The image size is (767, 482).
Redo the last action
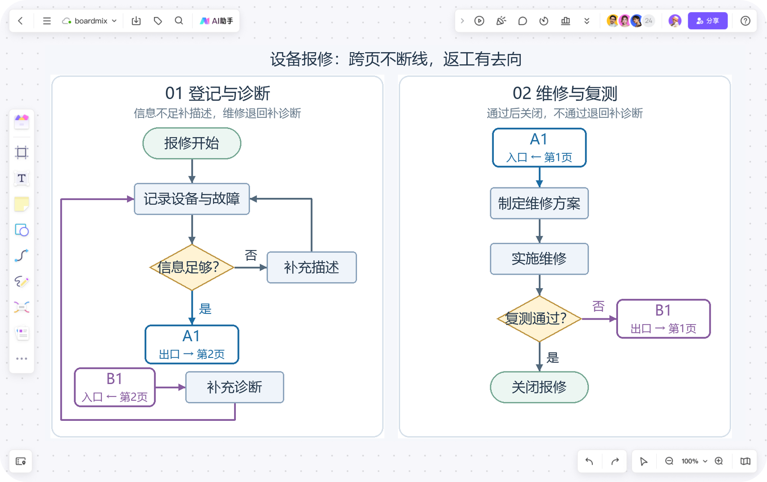615,461
